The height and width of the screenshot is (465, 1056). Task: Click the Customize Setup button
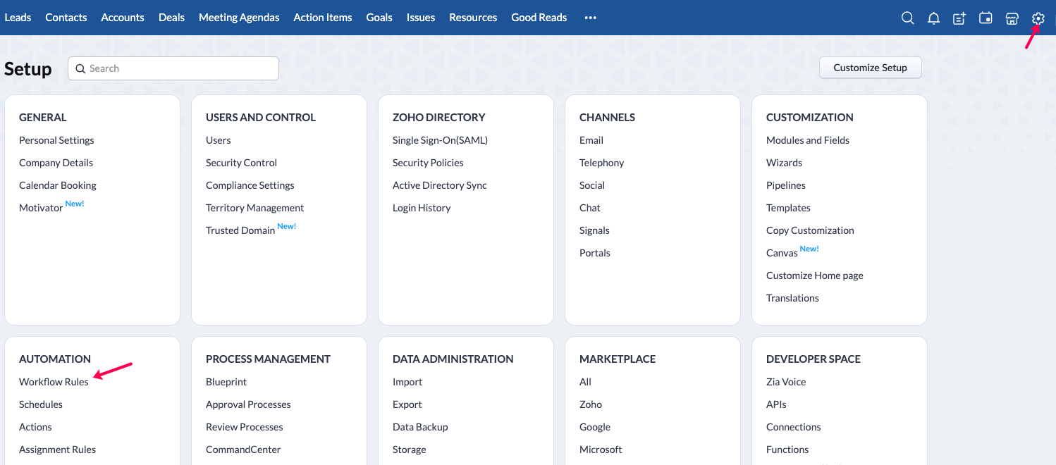[x=871, y=68]
